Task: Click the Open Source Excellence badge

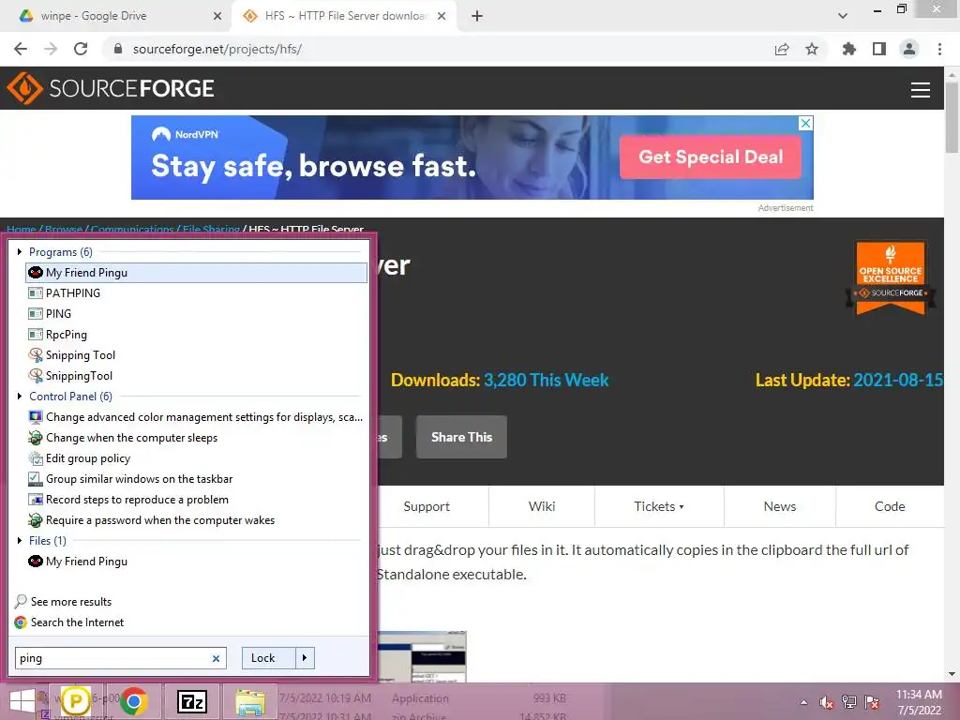Action: [x=891, y=278]
